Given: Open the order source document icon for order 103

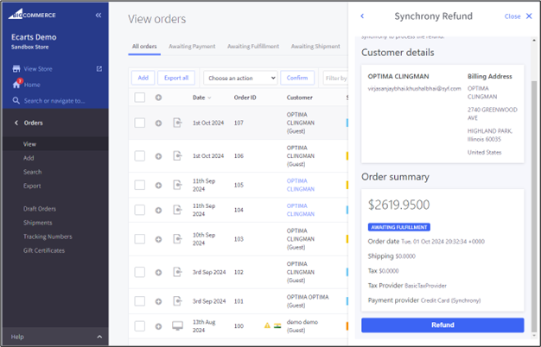Looking at the screenshot, I should point(177,239).
